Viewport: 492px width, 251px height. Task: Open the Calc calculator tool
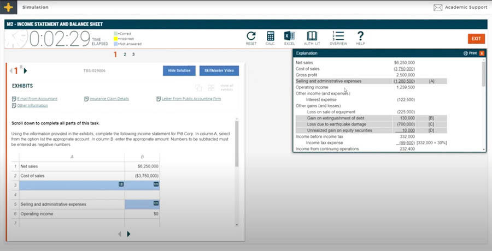click(270, 37)
